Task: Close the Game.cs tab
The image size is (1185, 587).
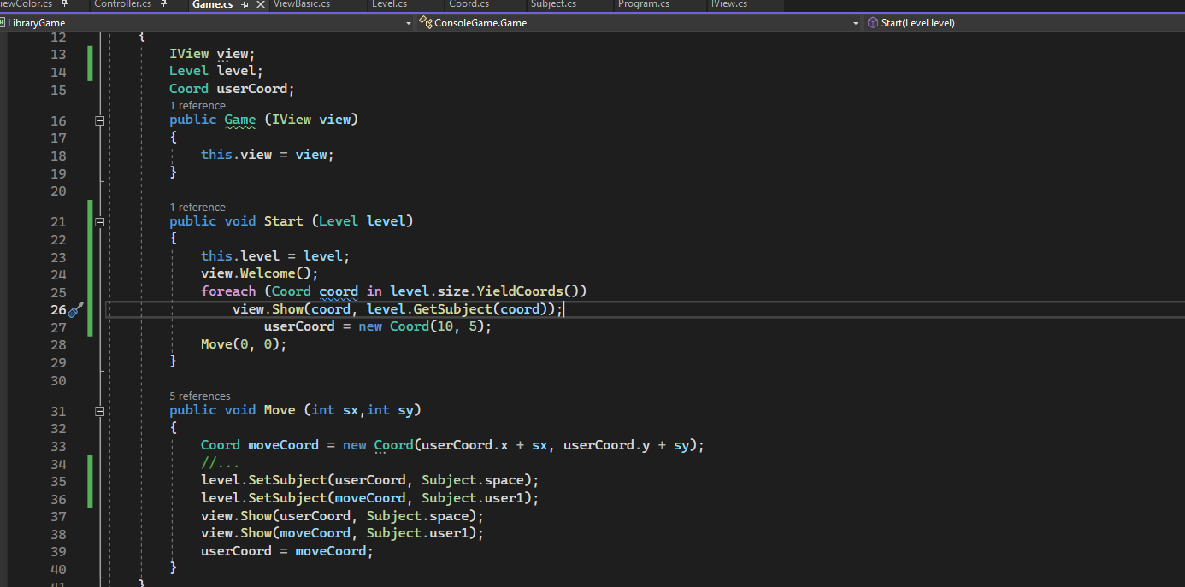Action: pos(260,5)
